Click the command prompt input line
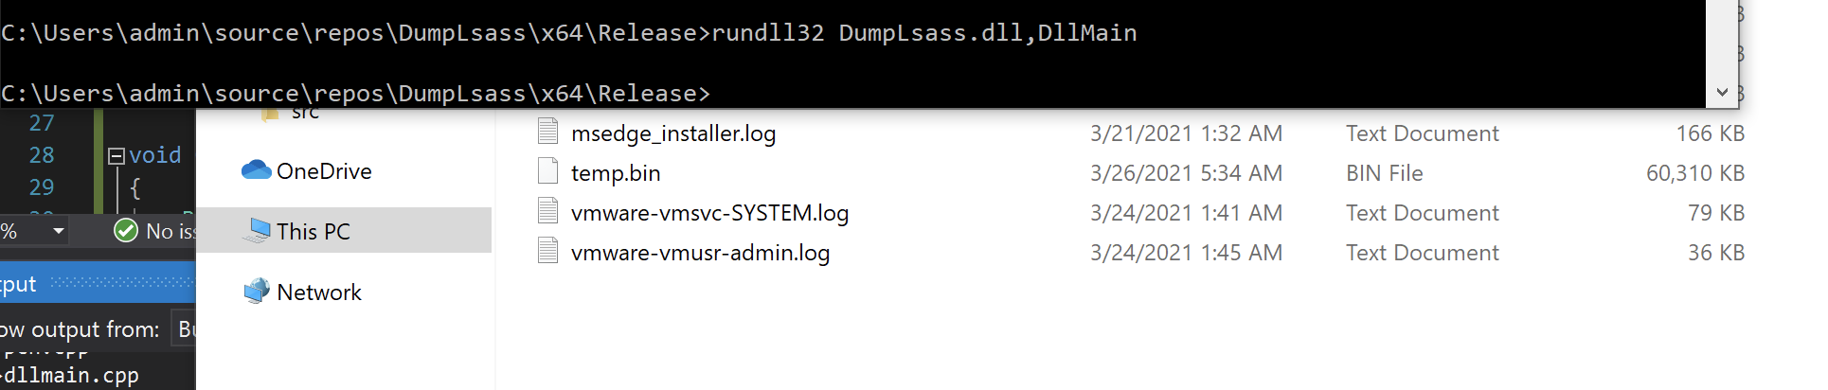This screenshot has width=1828, height=390. pyautogui.click(x=852, y=93)
